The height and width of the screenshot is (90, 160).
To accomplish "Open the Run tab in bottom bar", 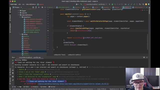I will pos(19,87).
